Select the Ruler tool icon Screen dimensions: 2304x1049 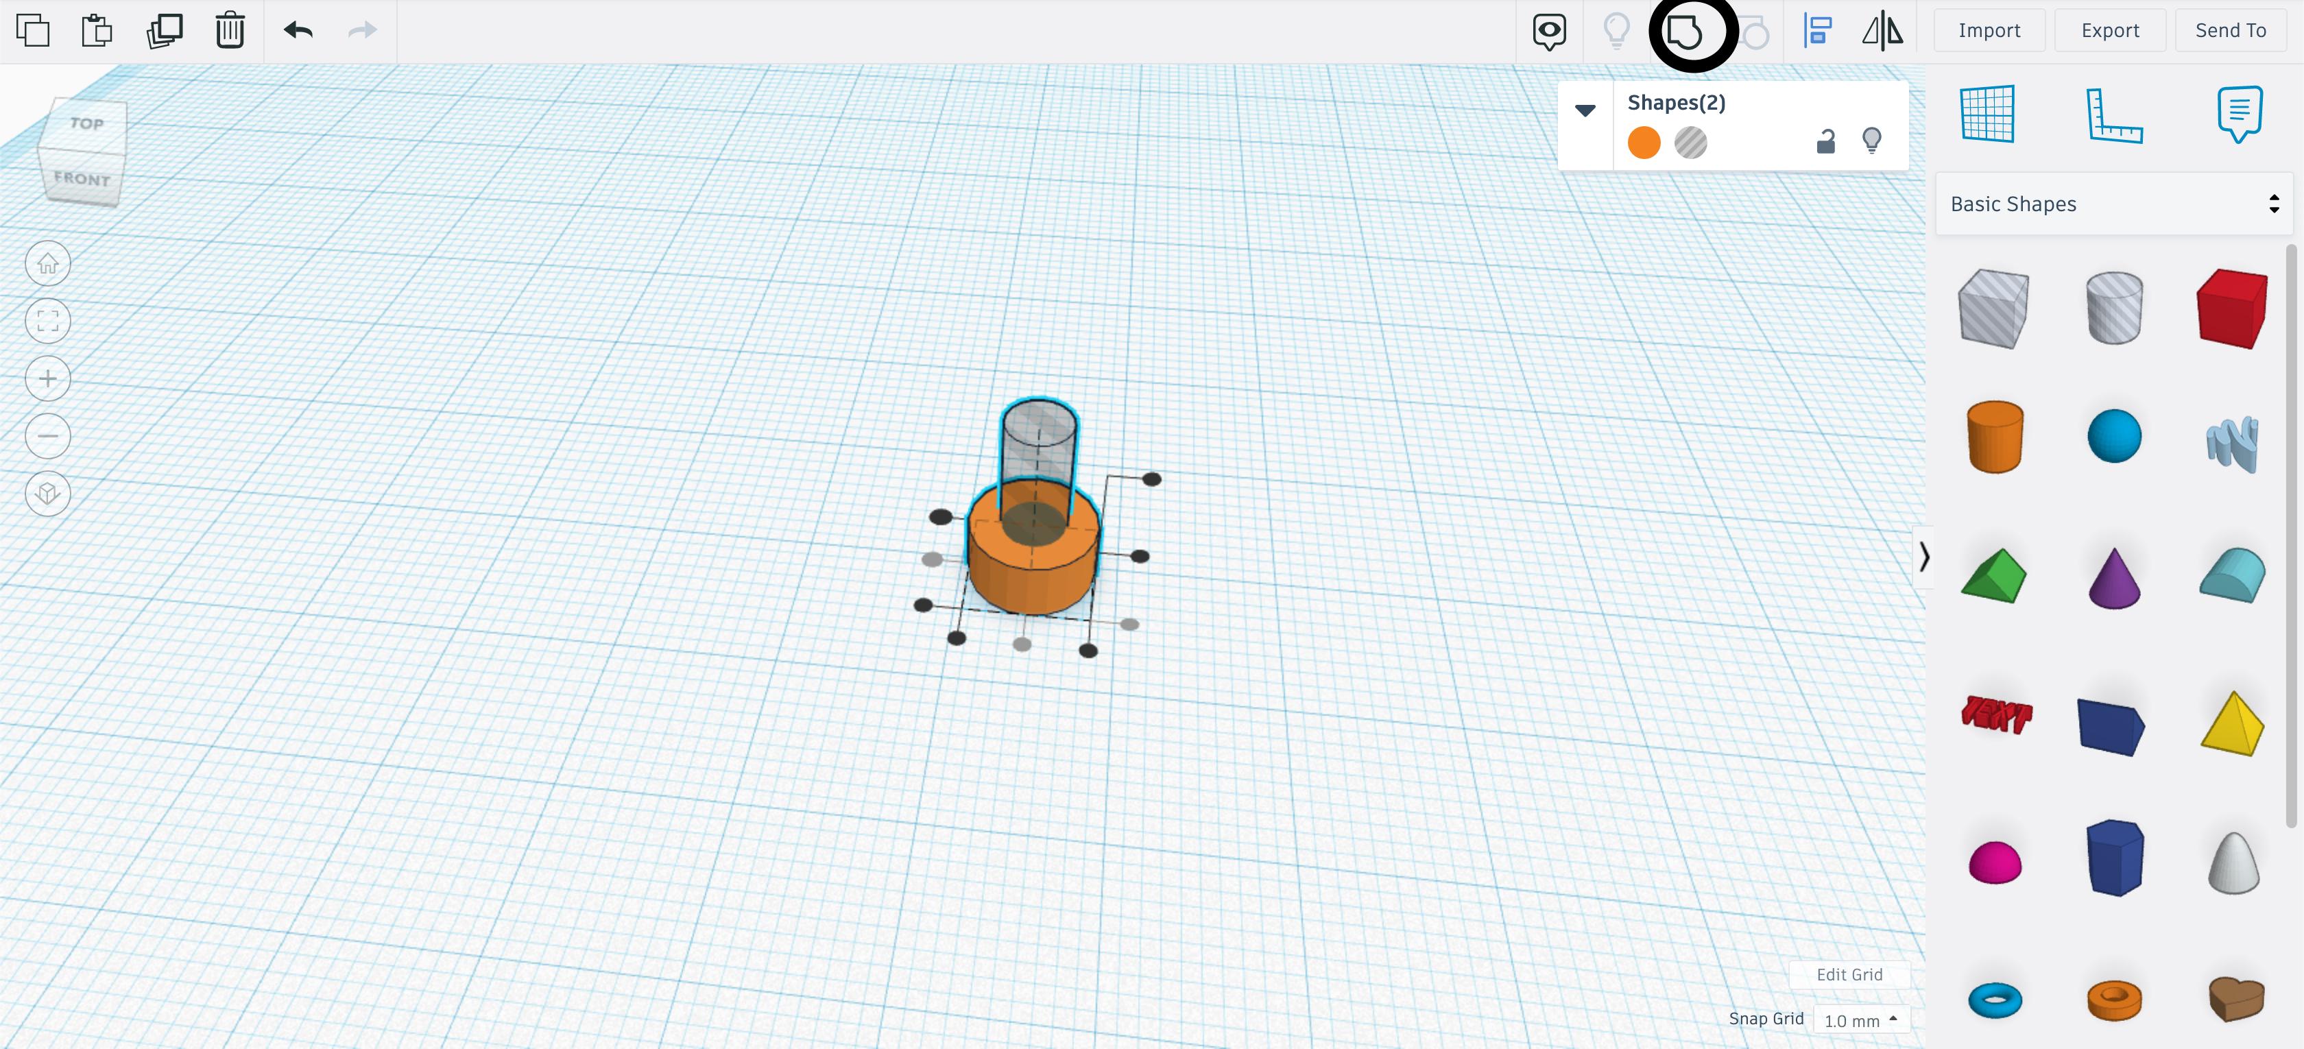[x=2114, y=115]
